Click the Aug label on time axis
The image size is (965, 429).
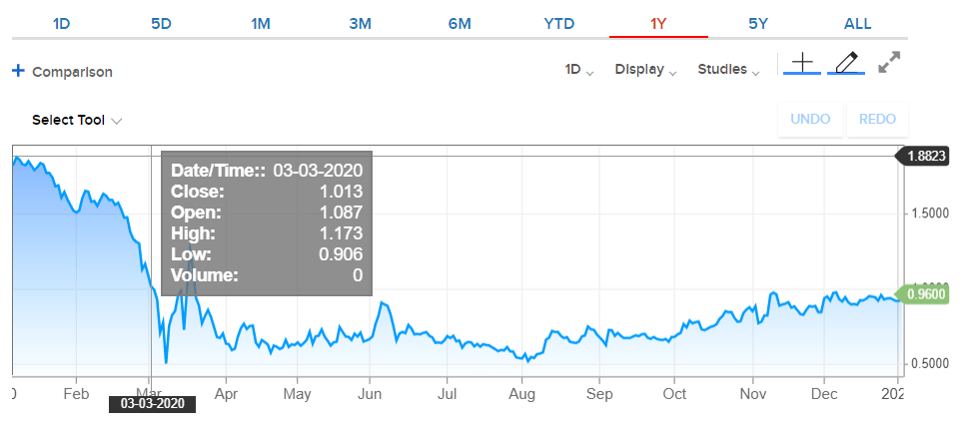tap(521, 393)
